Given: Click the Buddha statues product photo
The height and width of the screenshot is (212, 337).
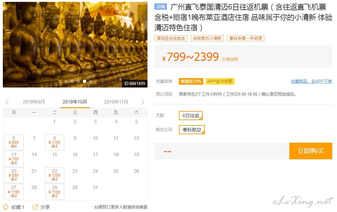Looking at the screenshot, I should (75, 45).
